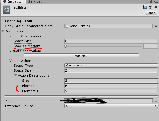Click the Element 1 field containing V
159x121 pixels.
coord(111,91)
